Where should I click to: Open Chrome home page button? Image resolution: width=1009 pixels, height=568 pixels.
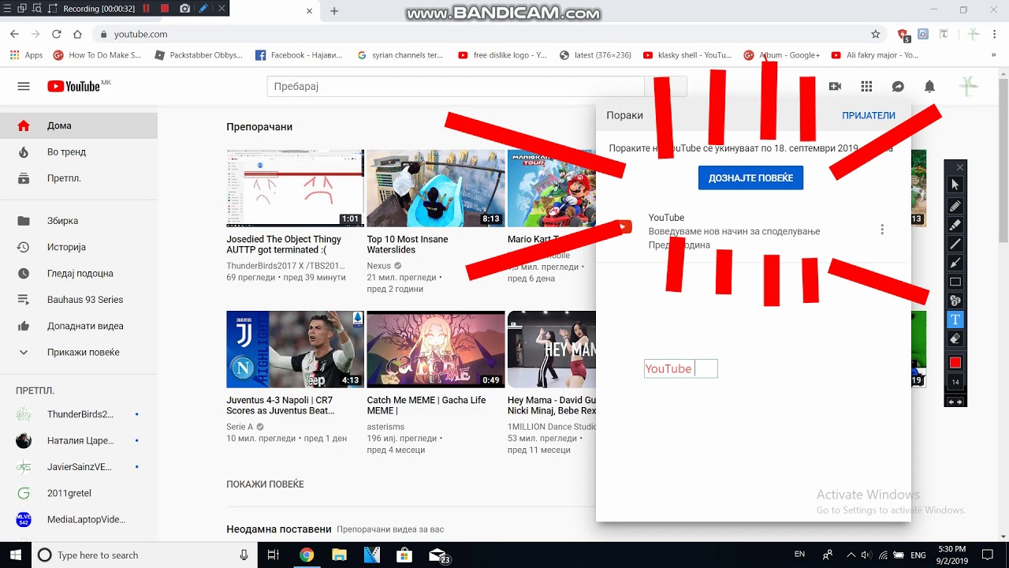tap(77, 34)
